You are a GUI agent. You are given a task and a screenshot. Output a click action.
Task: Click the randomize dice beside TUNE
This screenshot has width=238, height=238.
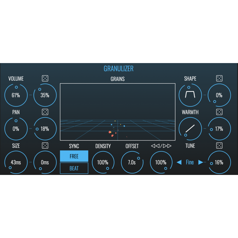point(219,145)
